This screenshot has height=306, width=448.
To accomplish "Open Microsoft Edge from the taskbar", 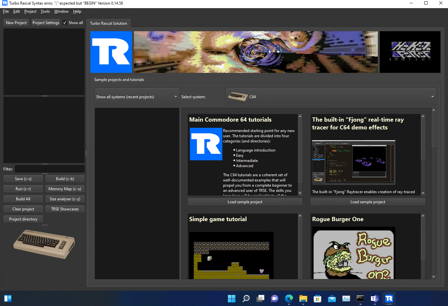I will coord(289,299).
